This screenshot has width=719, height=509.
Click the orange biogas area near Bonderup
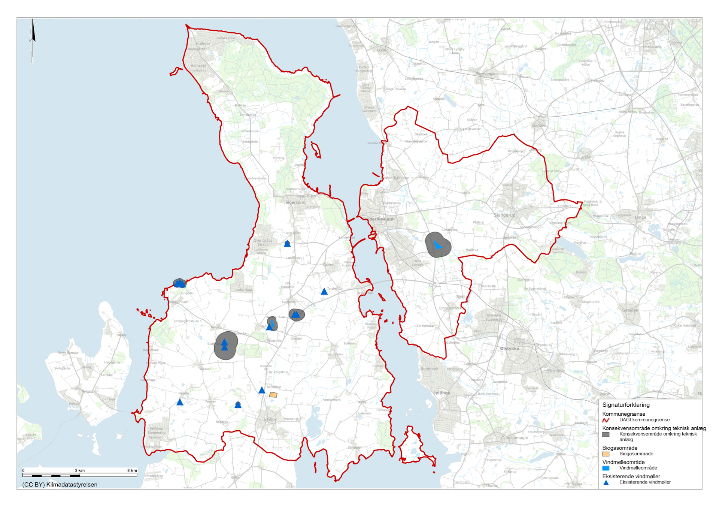pyautogui.click(x=273, y=395)
